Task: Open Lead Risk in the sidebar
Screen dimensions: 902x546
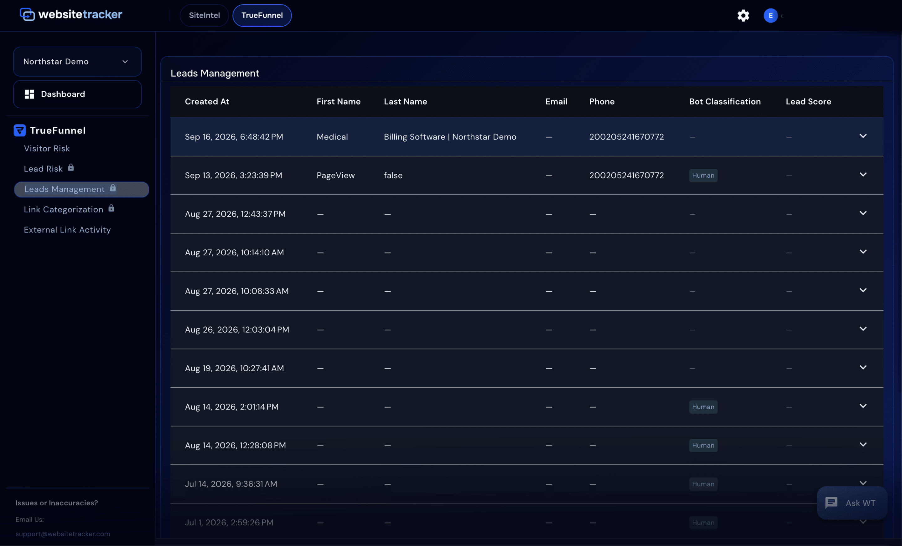Action: coord(43,169)
